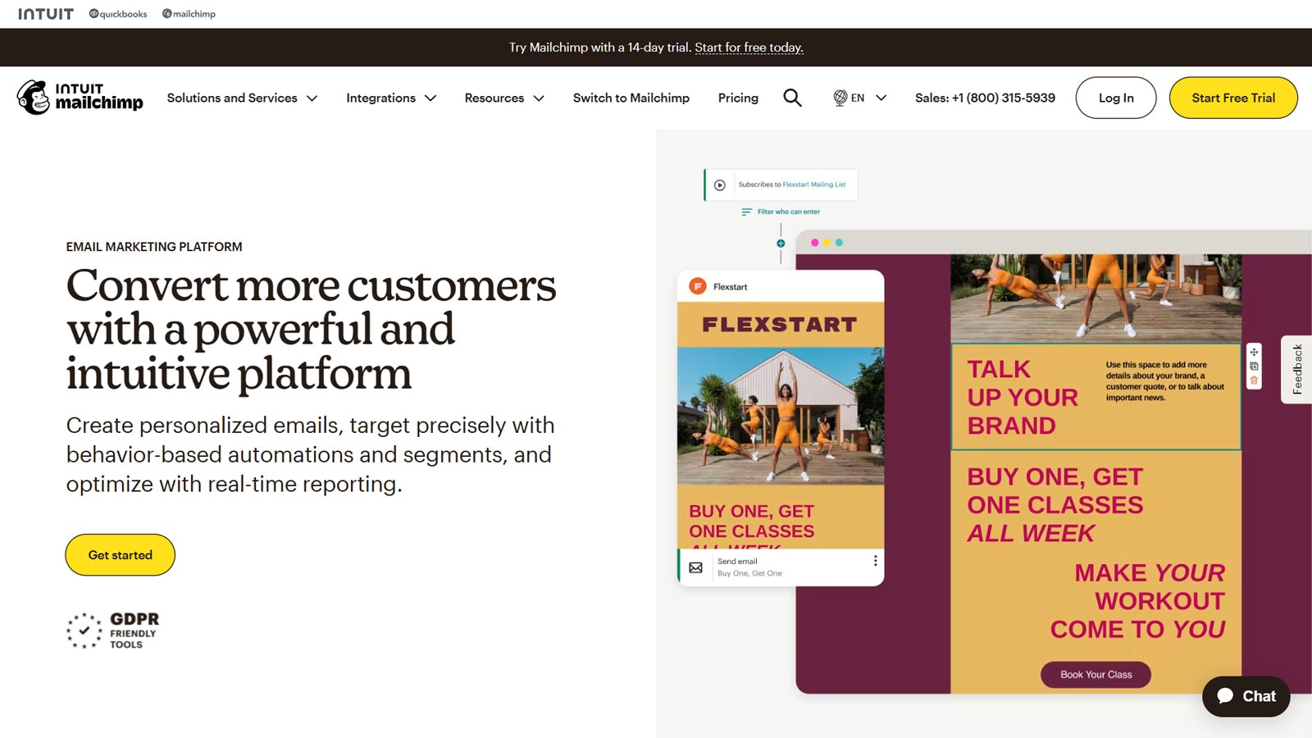Click the plus node on automation line

click(x=781, y=244)
